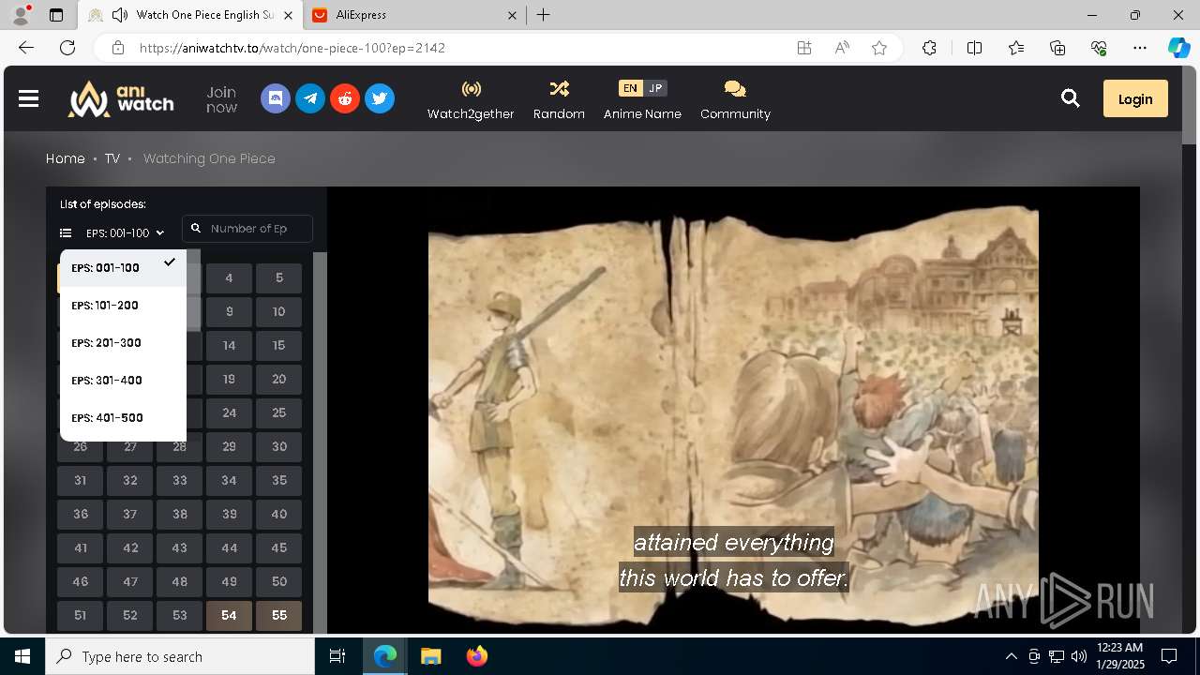
Task: Open Windows Start menu
Action: pos(22,656)
